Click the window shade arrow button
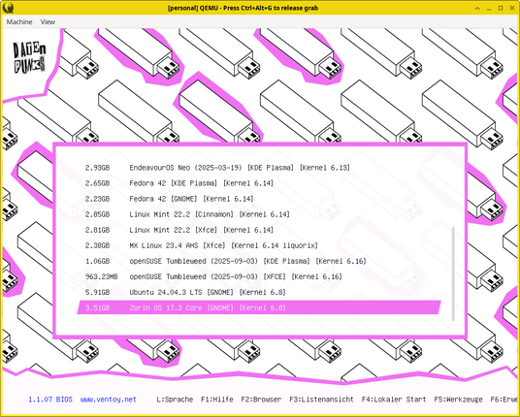 [477, 8]
